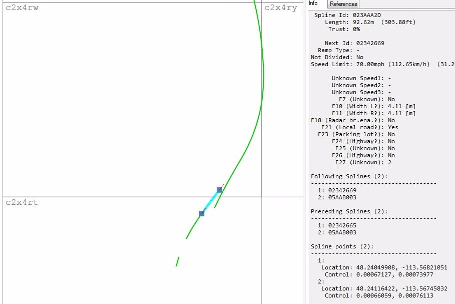Click the Unknown Speed2 line
455x304 pixels.
361,85
